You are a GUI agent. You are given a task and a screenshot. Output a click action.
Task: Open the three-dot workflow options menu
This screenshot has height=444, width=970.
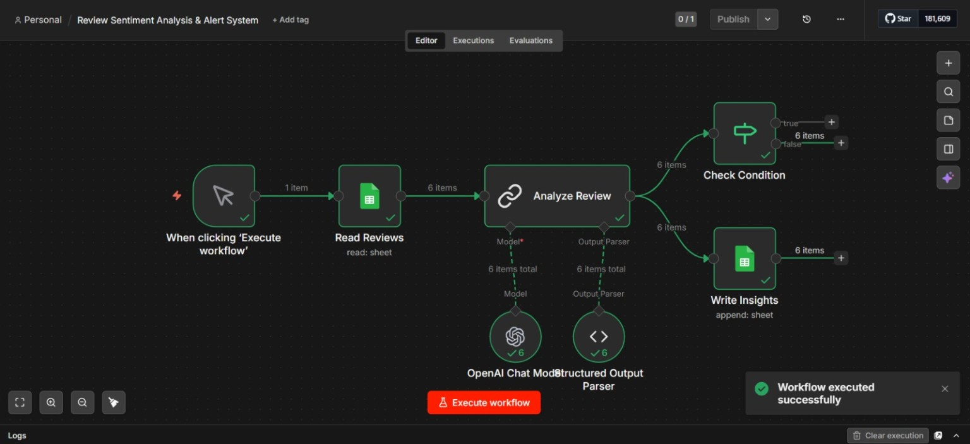coord(841,19)
